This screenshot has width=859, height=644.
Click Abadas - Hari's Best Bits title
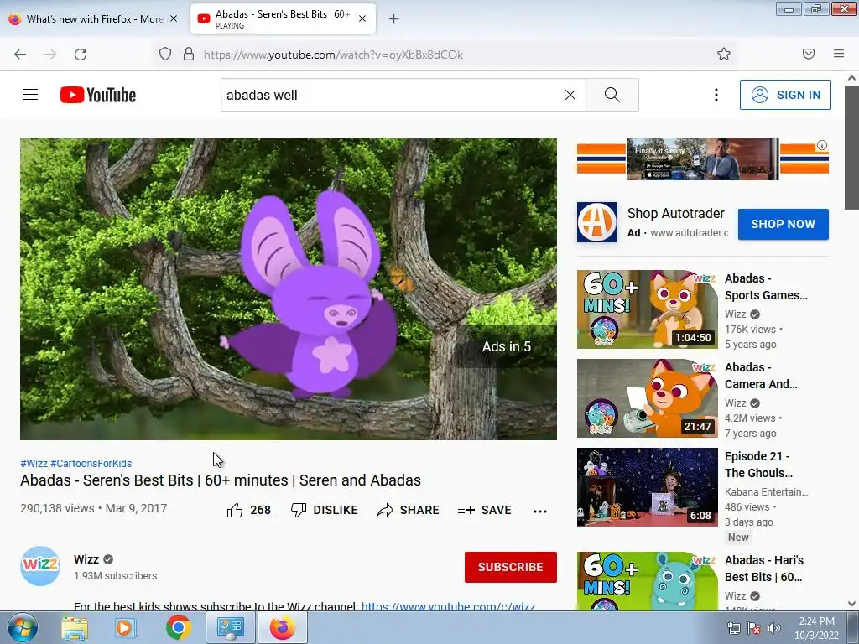pyautogui.click(x=764, y=569)
